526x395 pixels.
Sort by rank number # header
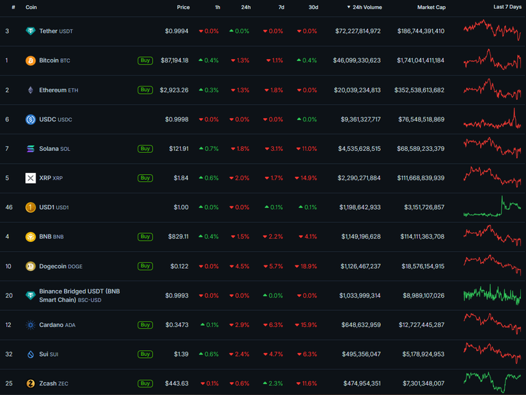coord(14,7)
